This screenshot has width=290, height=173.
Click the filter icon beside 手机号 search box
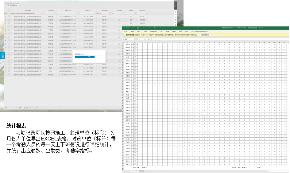95,14
